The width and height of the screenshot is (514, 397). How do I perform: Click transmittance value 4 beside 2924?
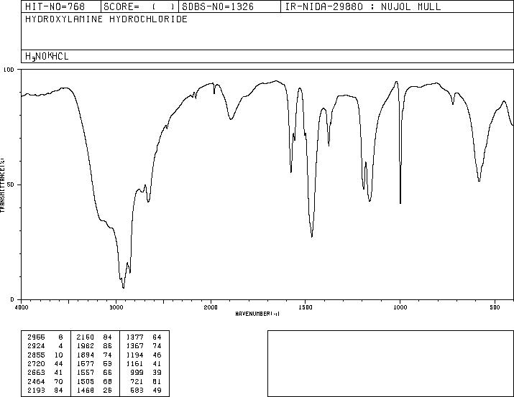60,346
